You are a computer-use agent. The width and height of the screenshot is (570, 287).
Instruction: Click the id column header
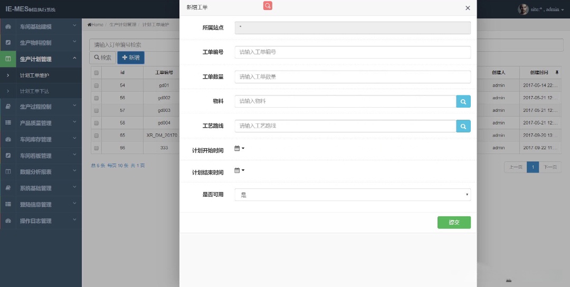122,73
